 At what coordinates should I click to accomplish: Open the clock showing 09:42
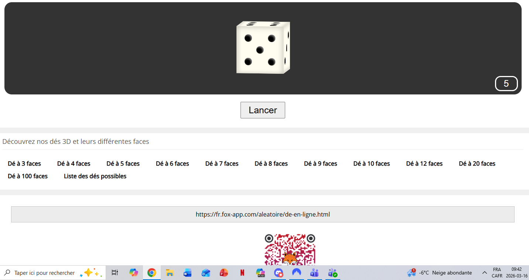coord(516,273)
